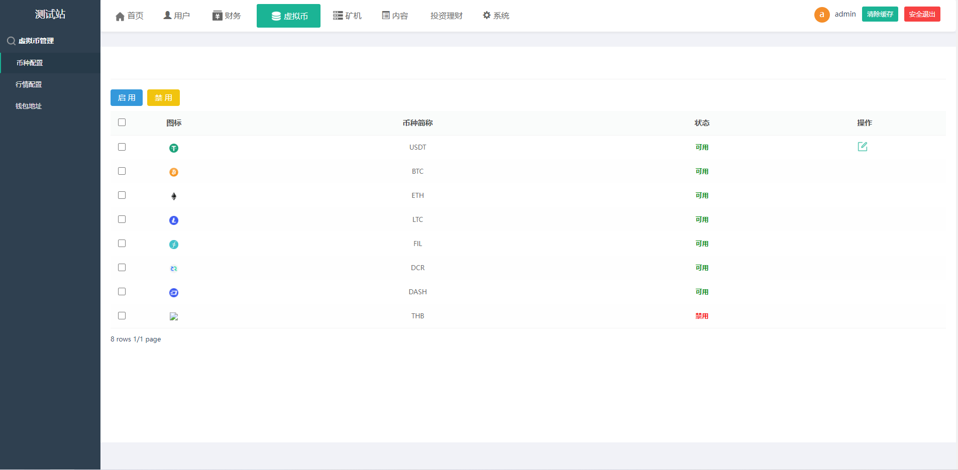Screen dimensions: 958x470
Task: Click the USDT coin icon
Action: (174, 148)
